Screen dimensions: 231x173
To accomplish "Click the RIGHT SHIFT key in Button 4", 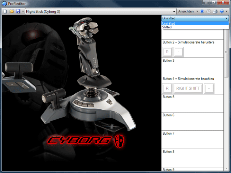I will pos(188,88).
